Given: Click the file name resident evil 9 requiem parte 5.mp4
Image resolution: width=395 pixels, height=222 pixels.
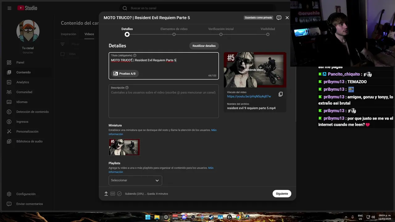Looking at the screenshot, I should pyautogui.click(x=251, y=108).
